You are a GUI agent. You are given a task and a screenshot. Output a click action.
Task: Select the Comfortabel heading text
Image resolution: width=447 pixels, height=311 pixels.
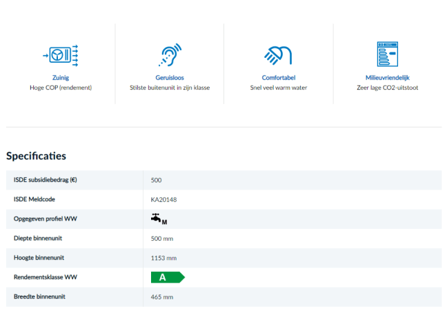coord(278,78)
